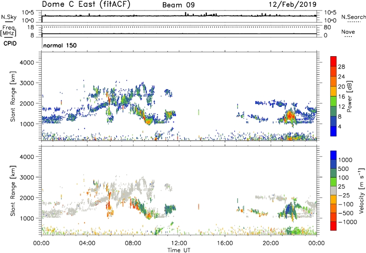The height and width of the screenshot is (253, 366).
Task: Click the 'Dome C East (fitACF)' title
Action: coord(86,5)
